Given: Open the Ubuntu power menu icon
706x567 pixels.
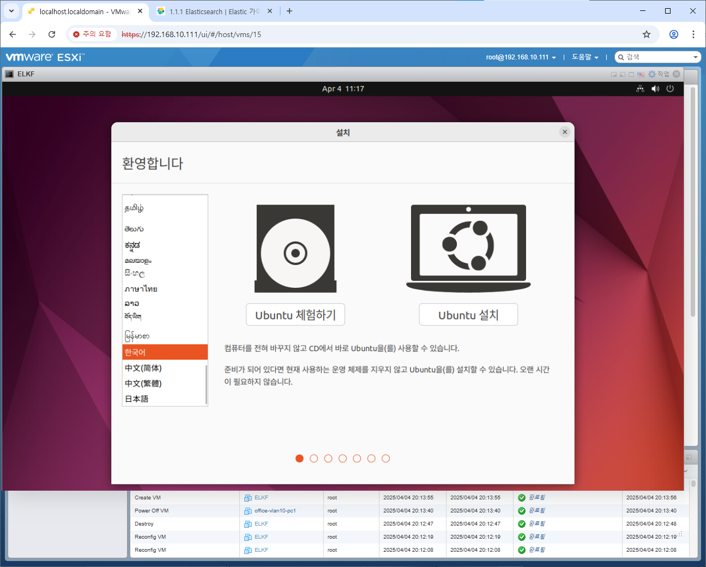Looking at the screenshot, I should pyautogui.click(x=670, y=89).
